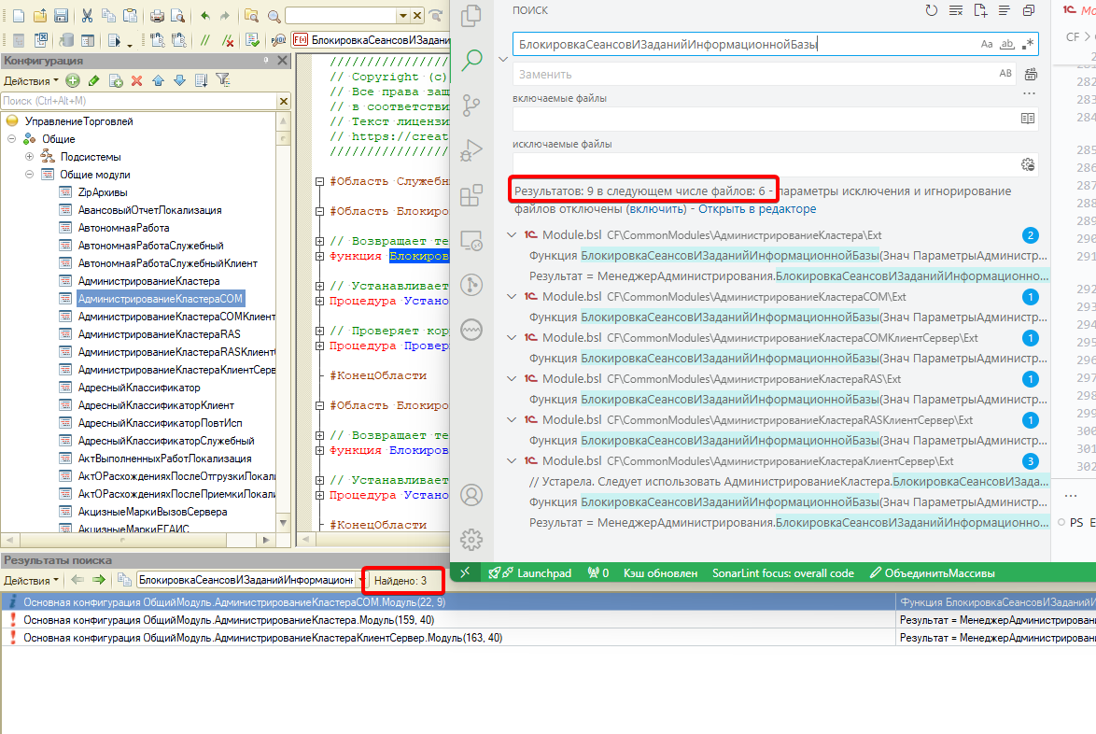Click the Replace All icon
Image resolution: width=1096 pixels, height=734 pixels.
pyautogui.click(x=1031, y=74)
